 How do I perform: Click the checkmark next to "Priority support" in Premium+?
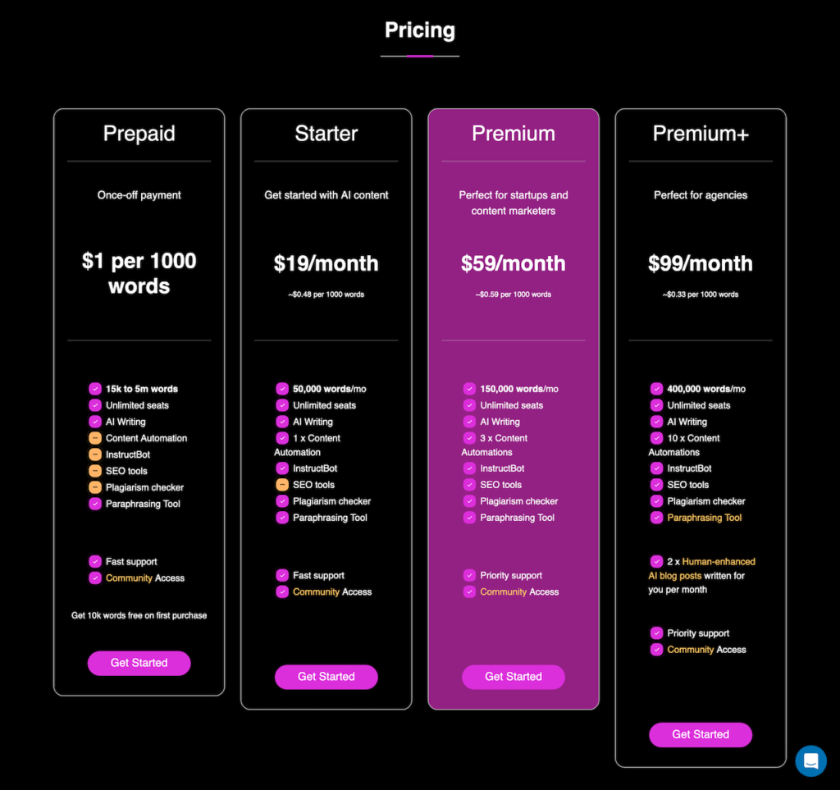656,632
